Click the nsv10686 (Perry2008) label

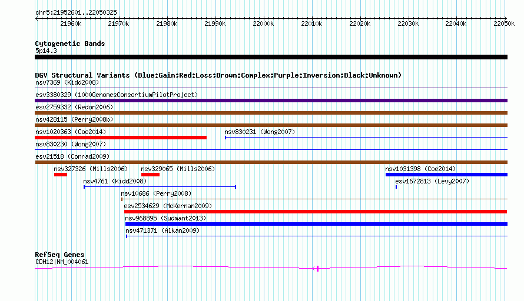[156, 193]
